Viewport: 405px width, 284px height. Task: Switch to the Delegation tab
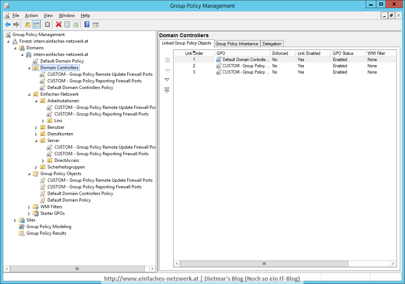pos(272,44)
